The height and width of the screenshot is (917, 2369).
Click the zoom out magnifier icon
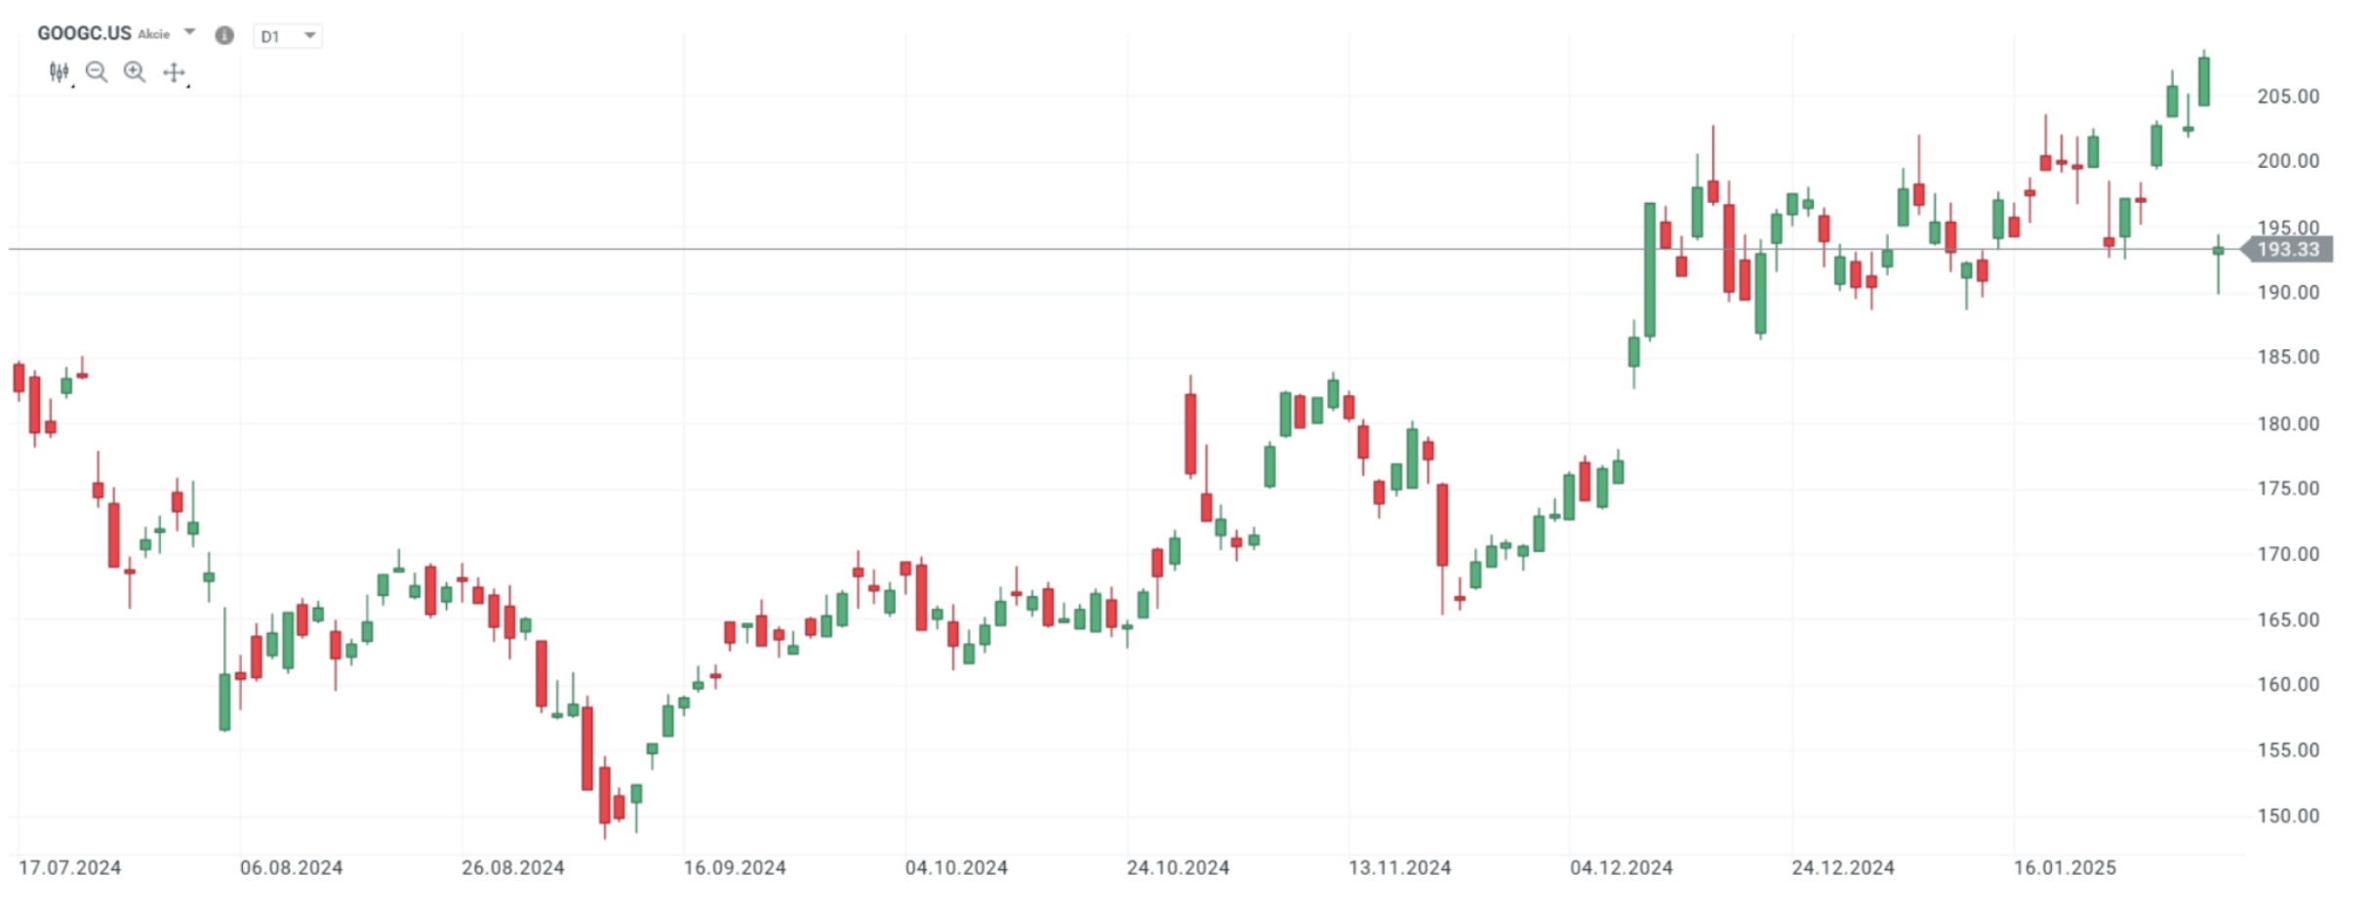click(x=97, y=72)
